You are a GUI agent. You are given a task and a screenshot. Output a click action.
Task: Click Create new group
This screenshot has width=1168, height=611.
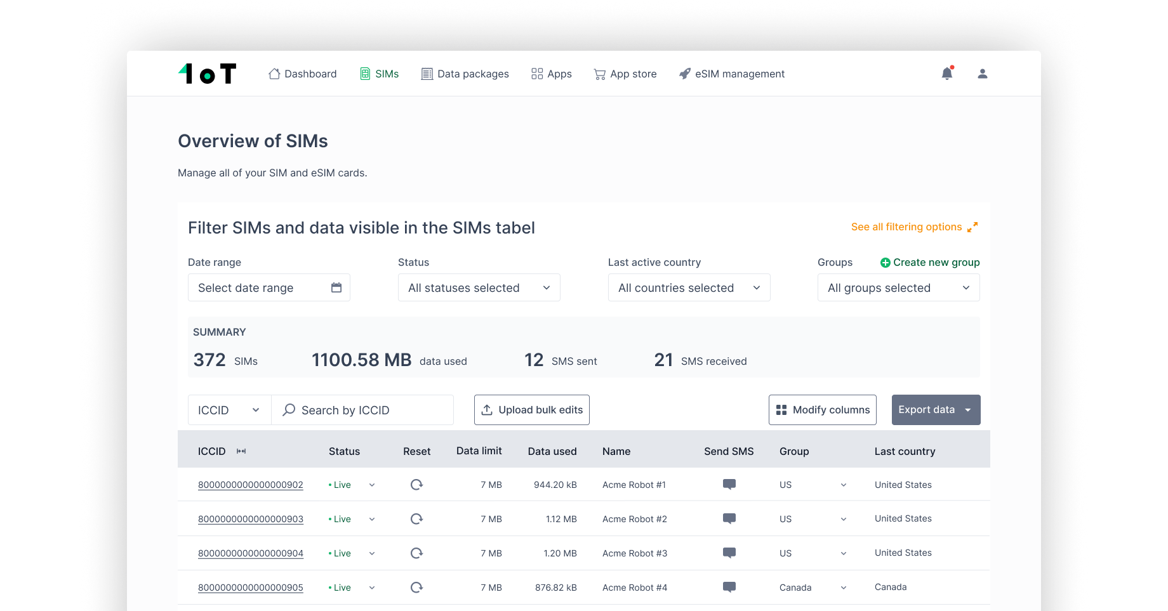930,262
